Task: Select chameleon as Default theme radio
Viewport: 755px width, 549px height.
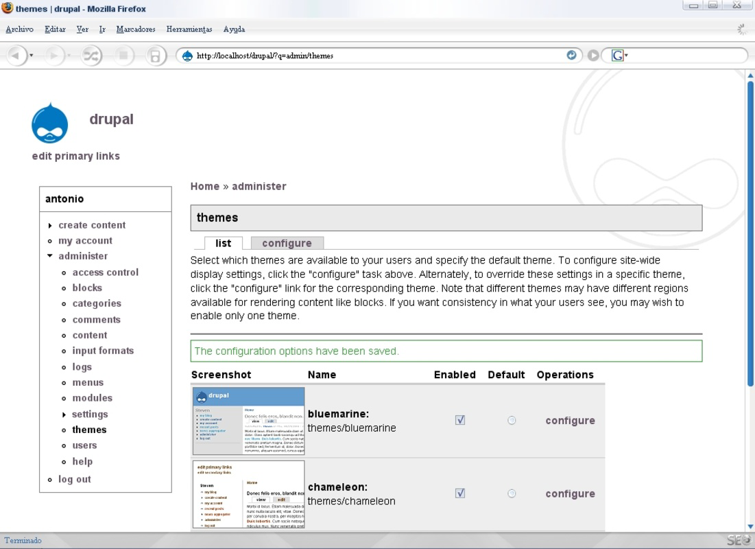Action: coord(512,493)
